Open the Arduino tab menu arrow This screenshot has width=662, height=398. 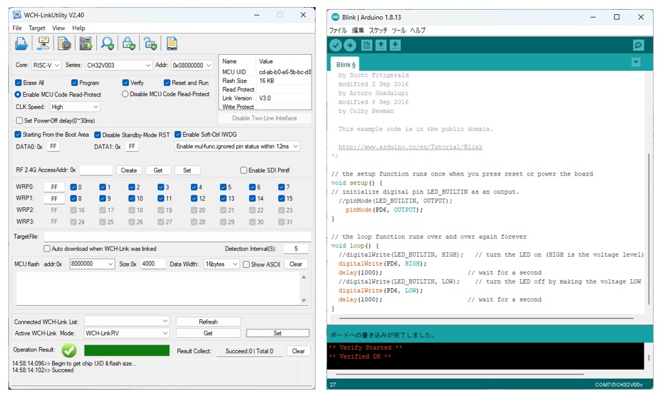tap(636, 63)
